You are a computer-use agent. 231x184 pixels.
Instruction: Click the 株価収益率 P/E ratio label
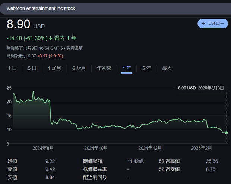point(95,169)
